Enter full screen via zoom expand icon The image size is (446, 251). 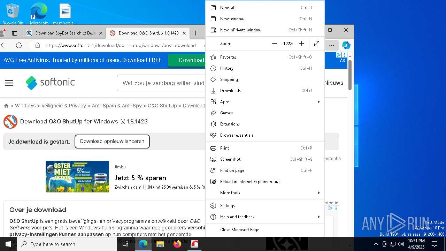click(317, 44)
